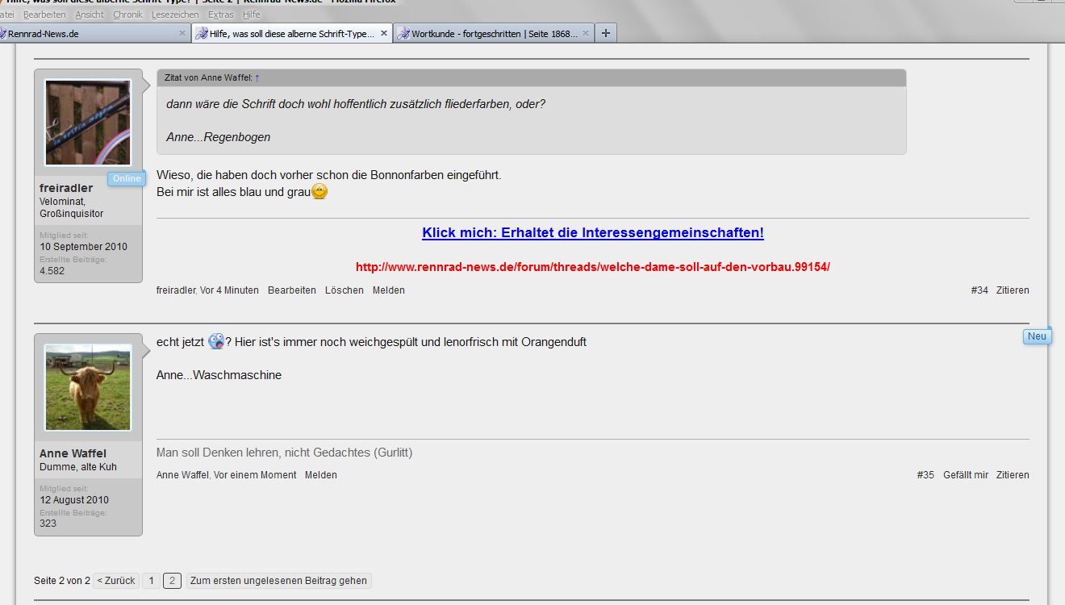Viewport: 1065px width, 605px height.
Task: Switch to the Wortkunde - fortgeschritten tab
Action: click(494, 34)
